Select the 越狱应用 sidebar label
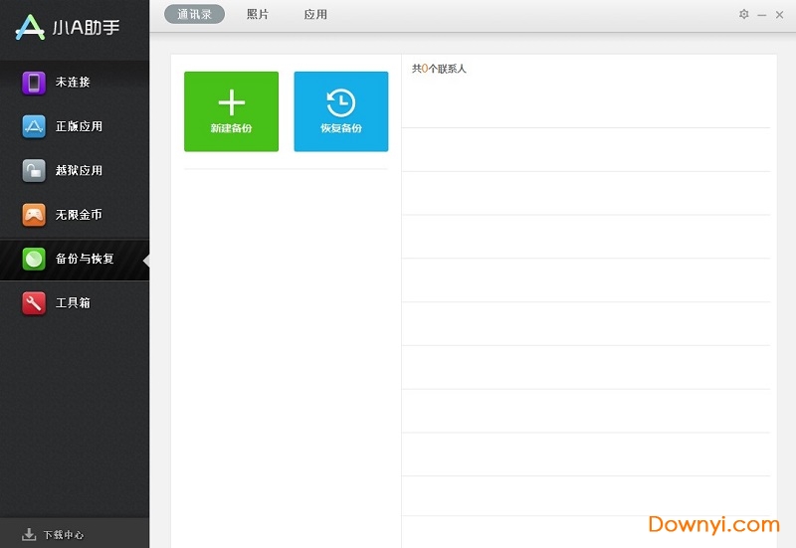Viewport: 796px width, 548px height. click(x=79, y=170)
